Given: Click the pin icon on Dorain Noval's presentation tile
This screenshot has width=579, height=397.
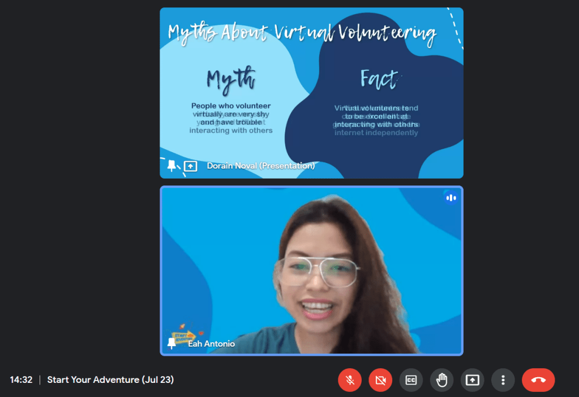Looking at the screenshot, I should click(x=172, y=166).
